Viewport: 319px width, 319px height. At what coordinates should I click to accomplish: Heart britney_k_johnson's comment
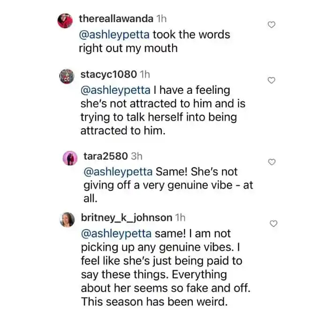(x=273, y=223)
